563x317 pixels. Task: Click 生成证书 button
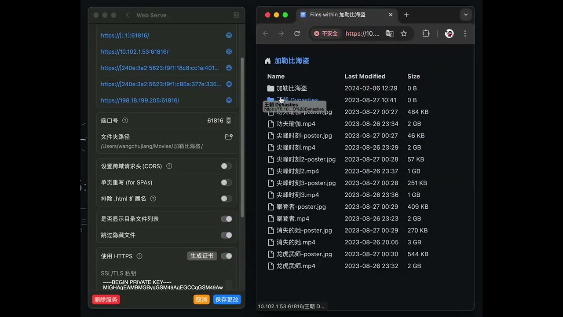[x=202, y=256]
